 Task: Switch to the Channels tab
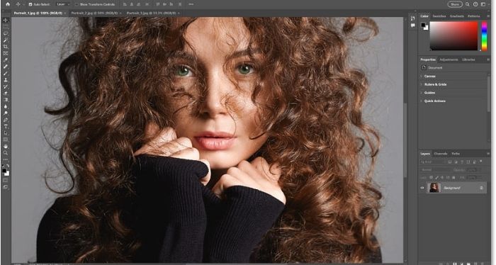point(440,154)
